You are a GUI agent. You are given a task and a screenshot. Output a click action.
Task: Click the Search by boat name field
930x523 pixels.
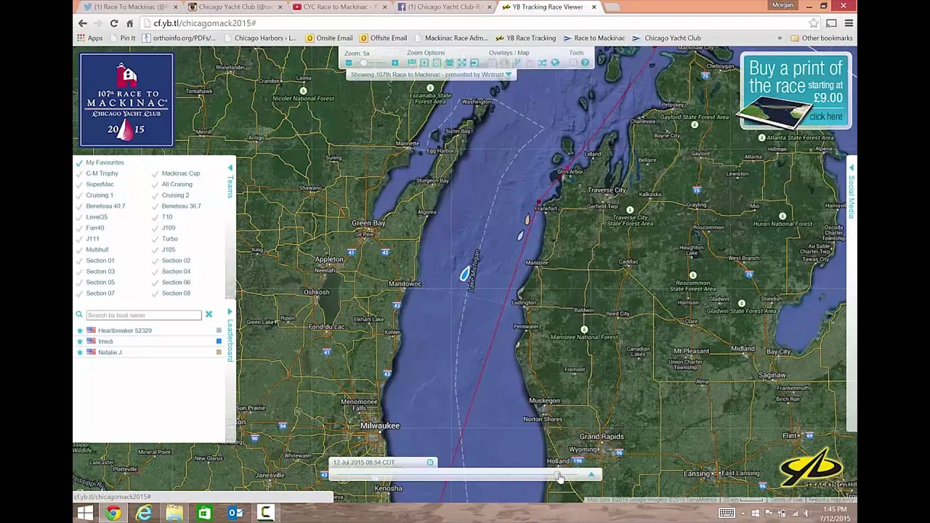coord(143,315)
